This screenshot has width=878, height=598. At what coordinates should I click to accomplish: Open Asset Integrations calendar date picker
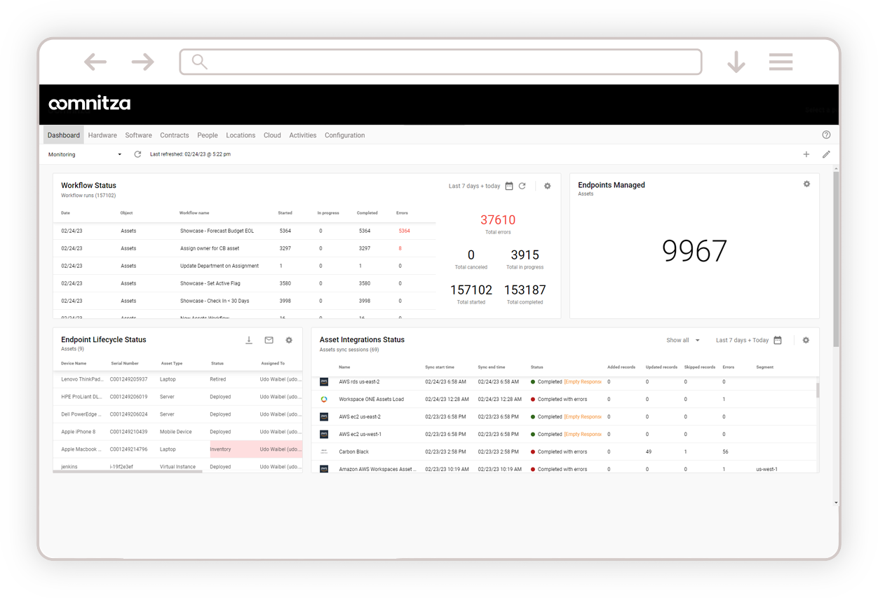pos(777,340)
